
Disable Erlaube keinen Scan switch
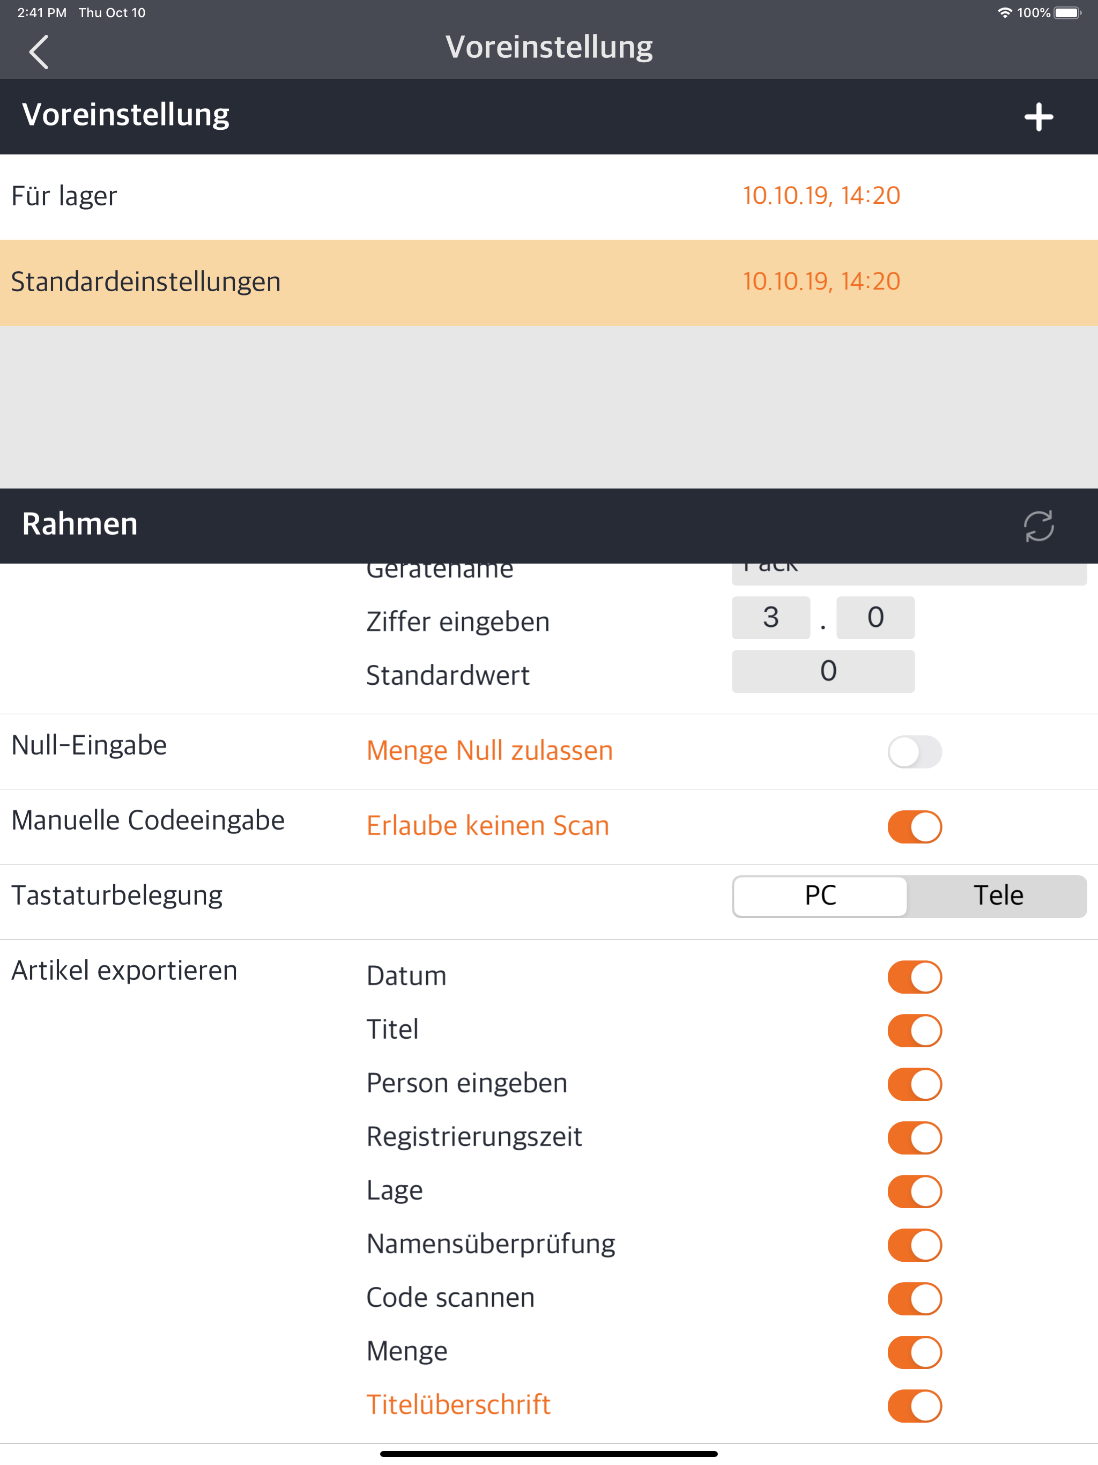(914, 826)
